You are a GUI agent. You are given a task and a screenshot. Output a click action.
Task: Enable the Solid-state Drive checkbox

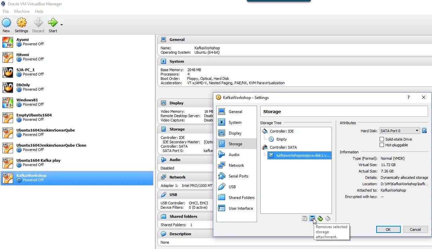point(382,139)
